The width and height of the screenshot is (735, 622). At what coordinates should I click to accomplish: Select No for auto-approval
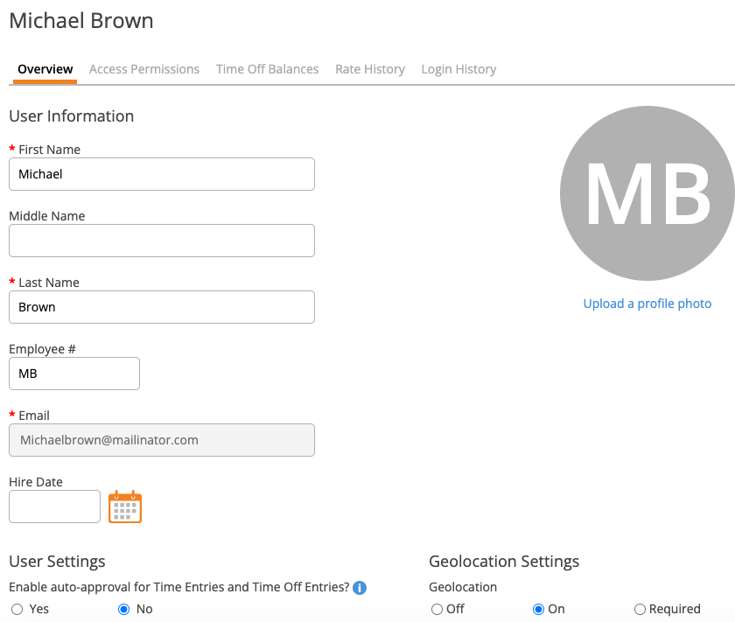tap(123, 609)
